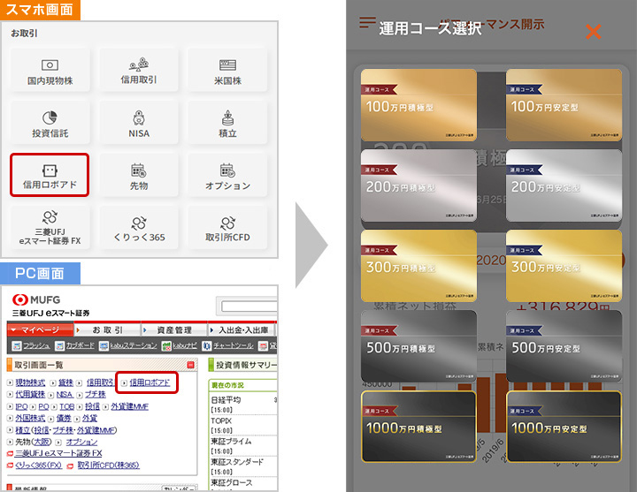637x492 pixels.
Task: Open 外国株式 link
Action: click(30, 418)
